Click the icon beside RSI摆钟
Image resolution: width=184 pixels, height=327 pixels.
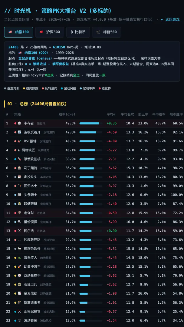[19, 141]
